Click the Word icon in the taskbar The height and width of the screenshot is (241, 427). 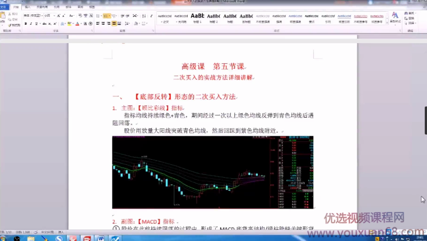coord(101,238)
